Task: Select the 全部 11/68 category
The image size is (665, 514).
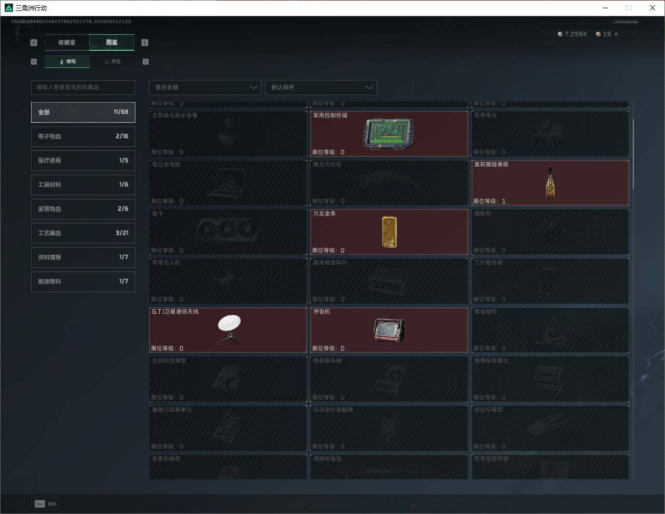Action: 83,112
